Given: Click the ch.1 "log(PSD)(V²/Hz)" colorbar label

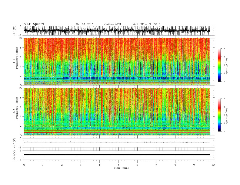Looking at the screenshot, I should coord(227,66).
